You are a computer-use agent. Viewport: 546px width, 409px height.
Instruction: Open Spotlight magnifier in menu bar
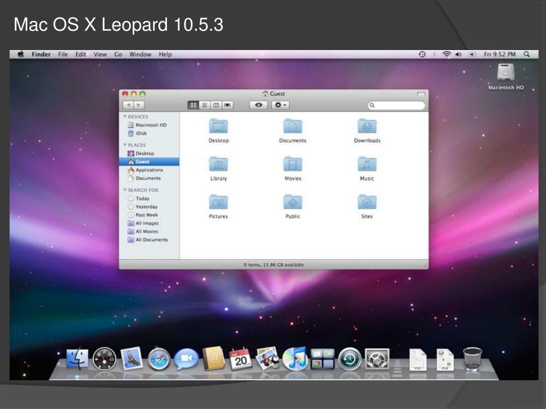(x=526, y=54)
